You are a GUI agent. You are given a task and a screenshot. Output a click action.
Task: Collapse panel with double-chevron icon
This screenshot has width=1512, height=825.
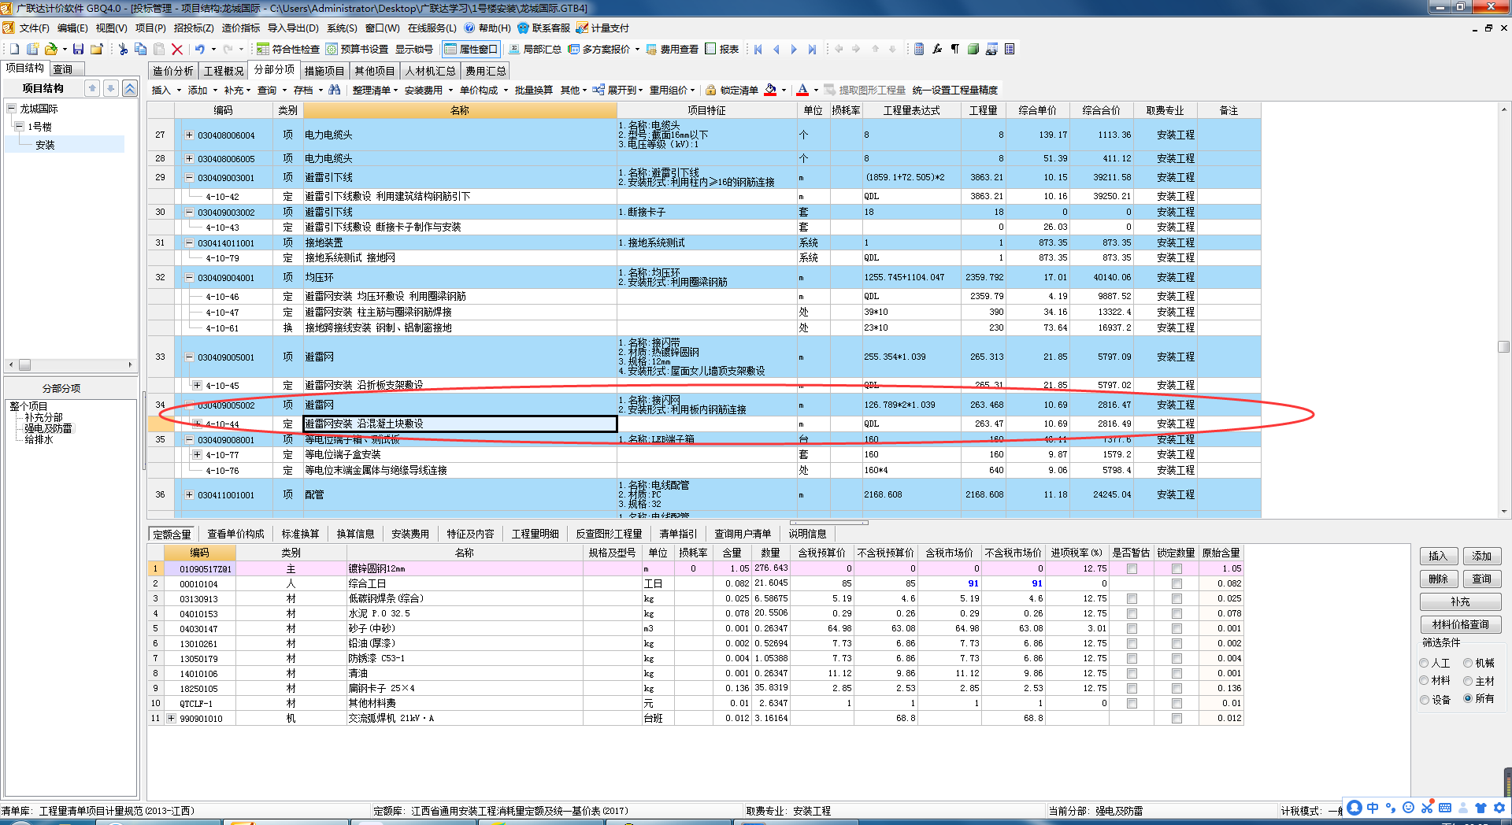pyautogui.click(x=130, y=88)
